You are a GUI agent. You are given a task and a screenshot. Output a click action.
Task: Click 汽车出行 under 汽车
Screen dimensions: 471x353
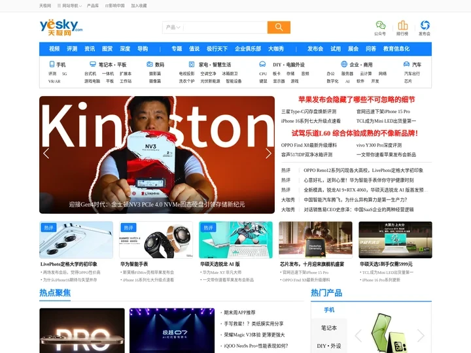point(412,73)
